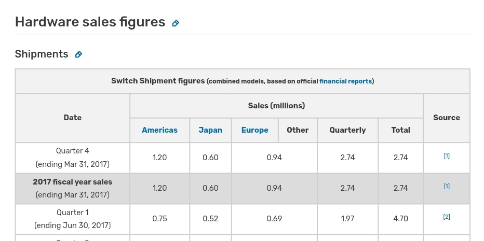Click the Date column header
The height and width of the screenshot is (241, 484).
point(73,118)
